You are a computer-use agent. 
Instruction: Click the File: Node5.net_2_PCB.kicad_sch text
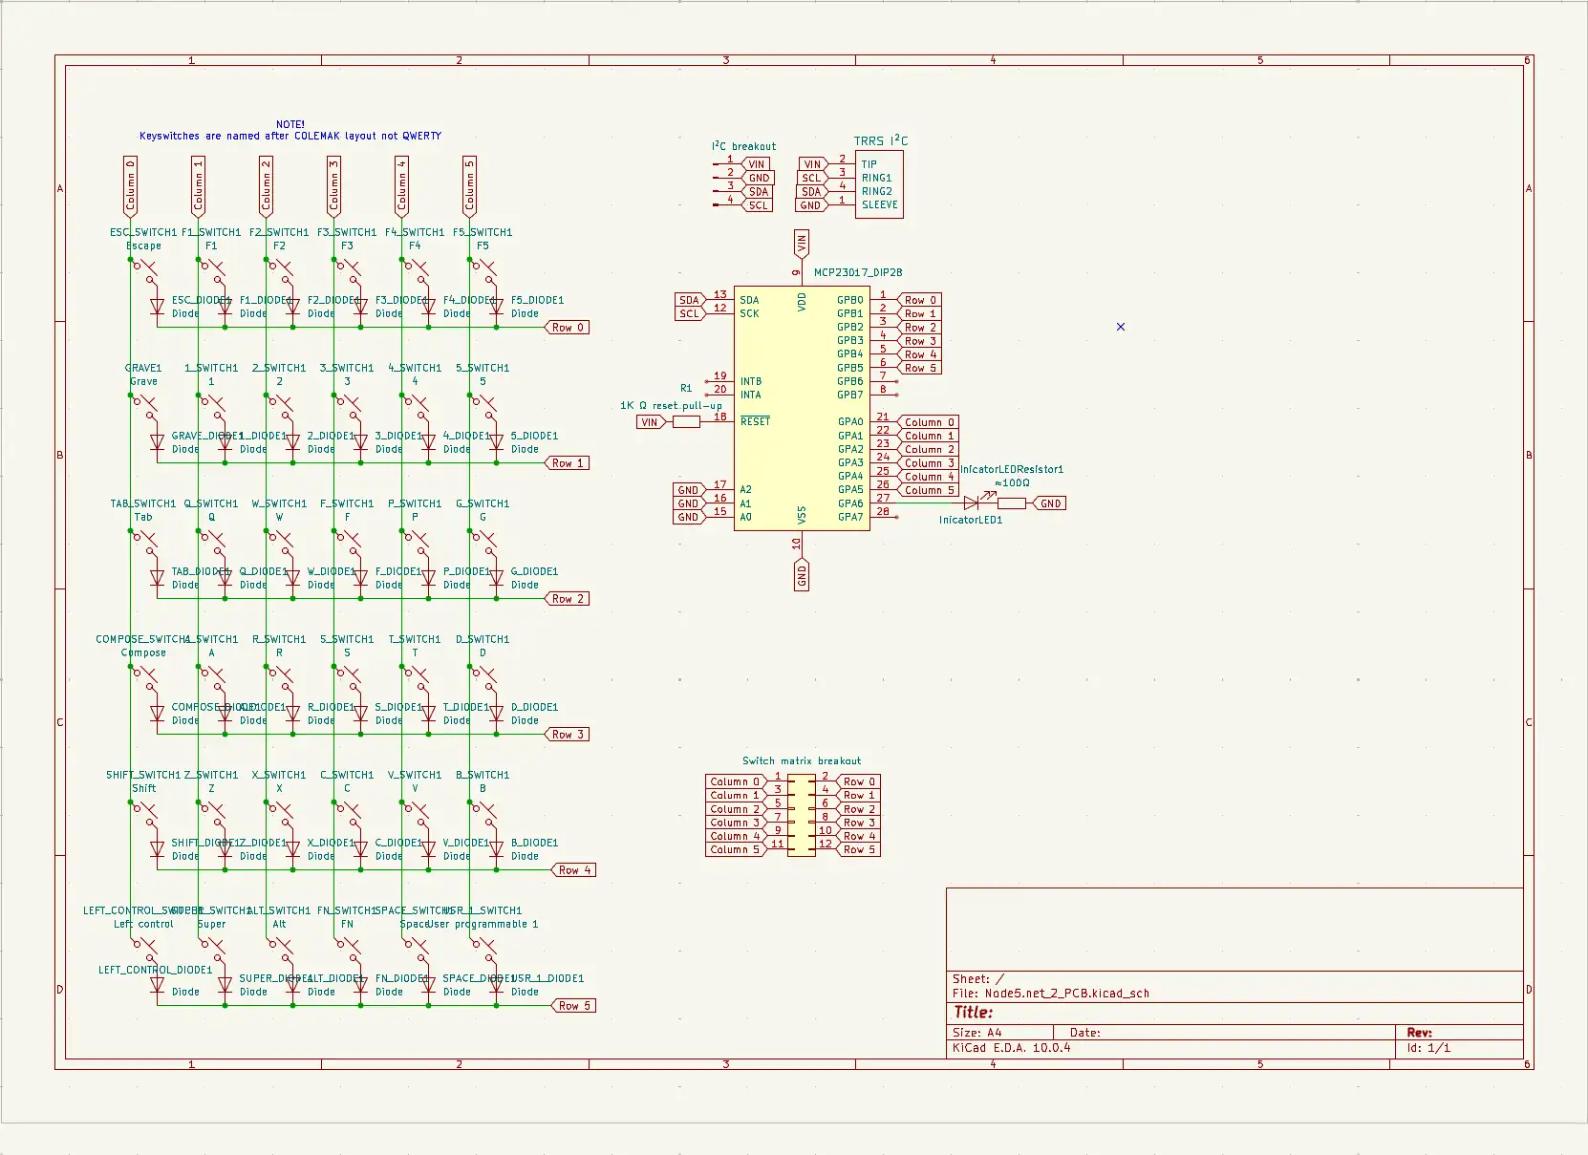1050,994
